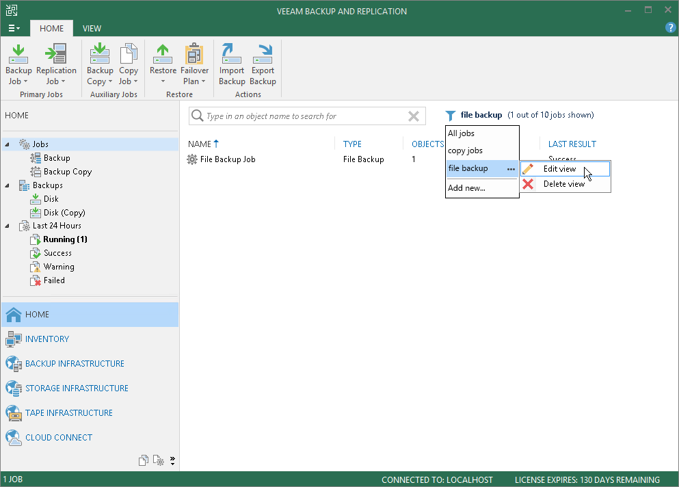679x487 pixels.
Task: Select Backup Copy under Jobs
Action: point(68,172)
